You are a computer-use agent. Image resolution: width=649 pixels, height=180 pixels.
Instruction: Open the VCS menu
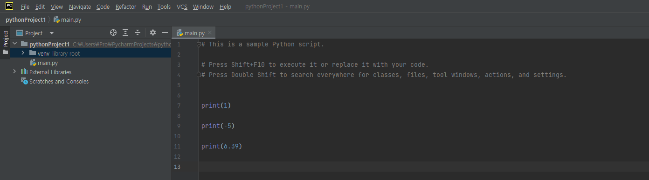182,7
